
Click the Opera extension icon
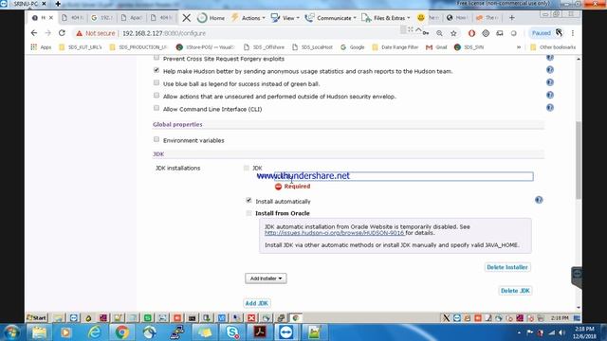(x=471, y=33)
